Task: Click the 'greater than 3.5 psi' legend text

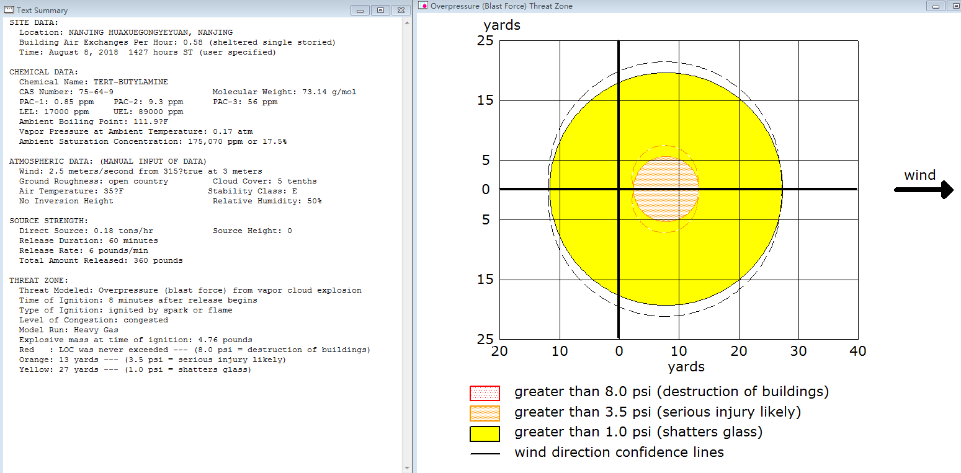Action: [x=658, y=412]
